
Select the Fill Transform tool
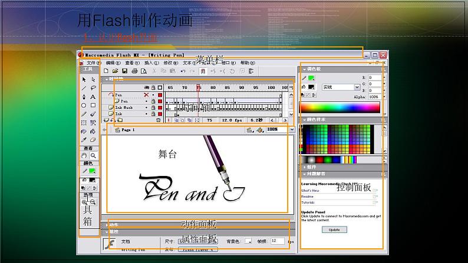pyautogui.click(x=93, y=123)
